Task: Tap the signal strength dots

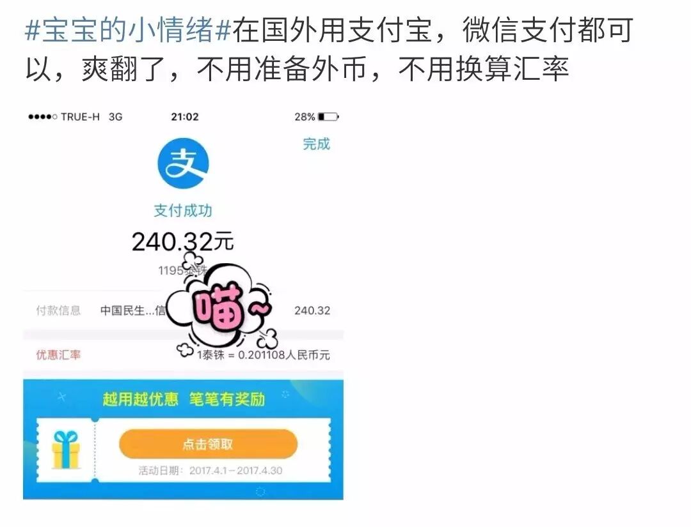Action: [x=42, y=117]
